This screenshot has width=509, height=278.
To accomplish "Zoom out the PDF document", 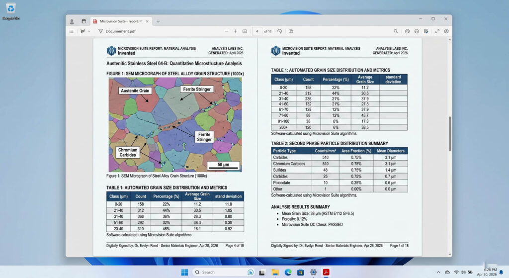I will pyautogui.click(x=226, y=31).
